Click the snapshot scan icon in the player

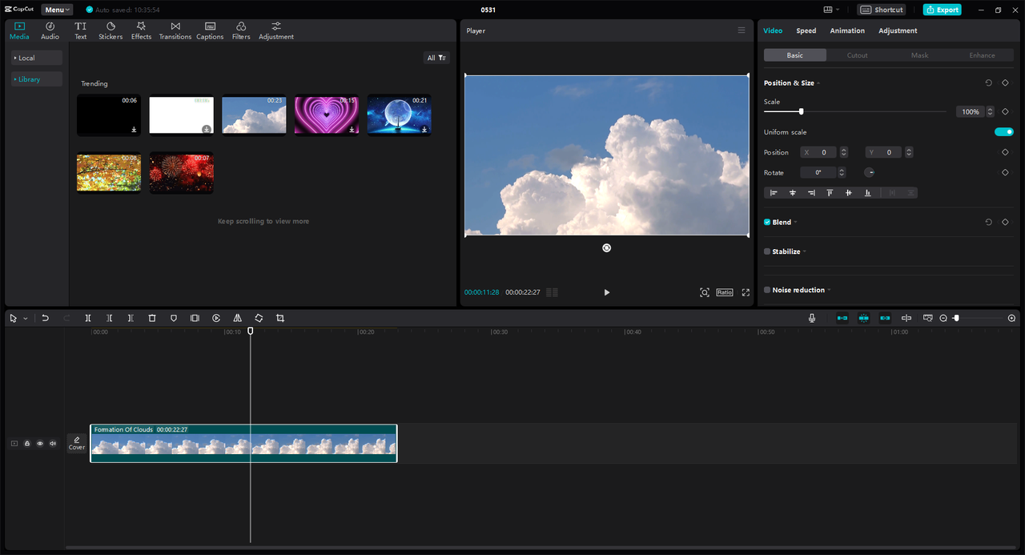tap(705, 292)
